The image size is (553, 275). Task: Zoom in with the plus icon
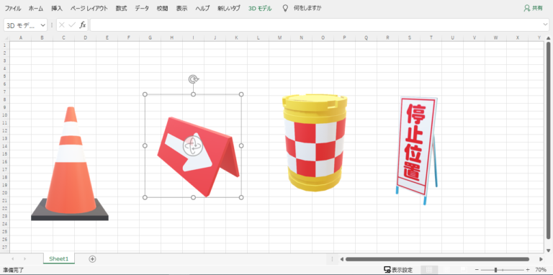click(x=528, y=270)
